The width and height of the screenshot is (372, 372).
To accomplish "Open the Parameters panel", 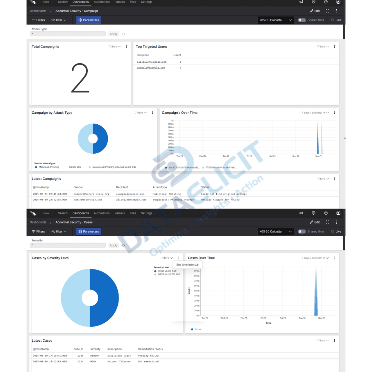I will click(88, 20).
